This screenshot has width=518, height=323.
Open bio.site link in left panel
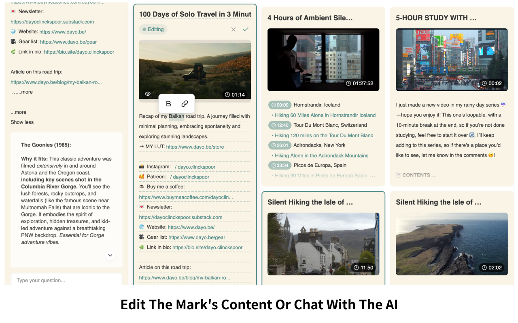[x=79, y=52]
